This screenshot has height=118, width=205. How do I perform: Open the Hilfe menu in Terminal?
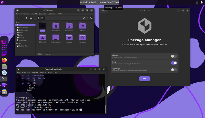click(x=56, y=73)
